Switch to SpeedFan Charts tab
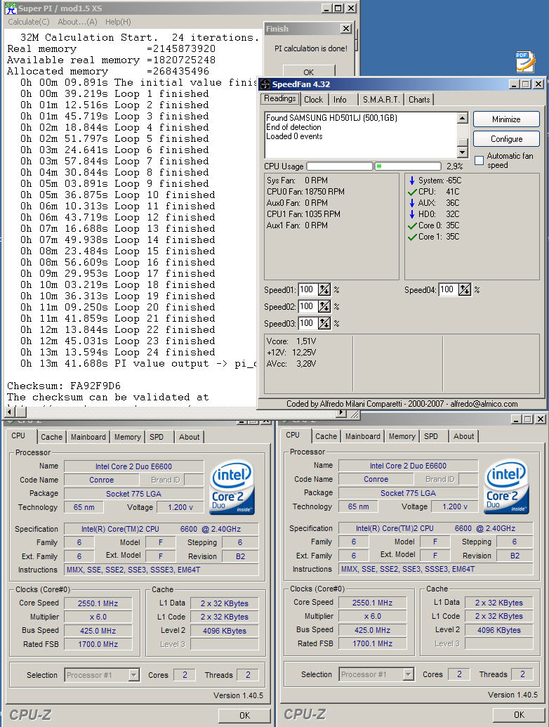The height and width of the screenshot is (727, 549). tap(419, 100)
